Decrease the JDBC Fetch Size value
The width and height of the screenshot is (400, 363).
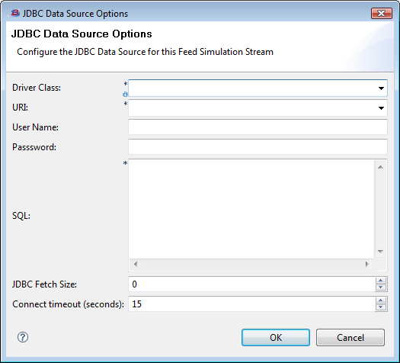[381, 288]
